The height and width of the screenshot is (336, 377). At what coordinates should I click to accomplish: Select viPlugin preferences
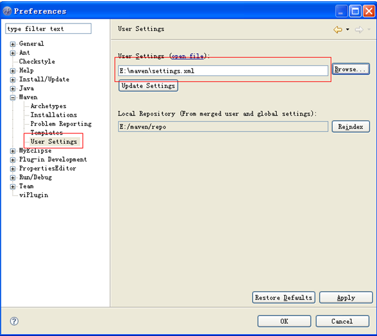tap(33, 195)
